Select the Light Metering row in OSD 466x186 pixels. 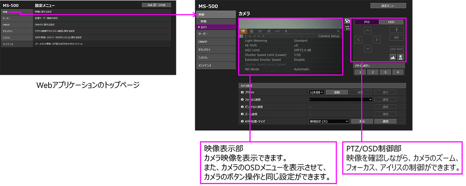pos(290,41)
